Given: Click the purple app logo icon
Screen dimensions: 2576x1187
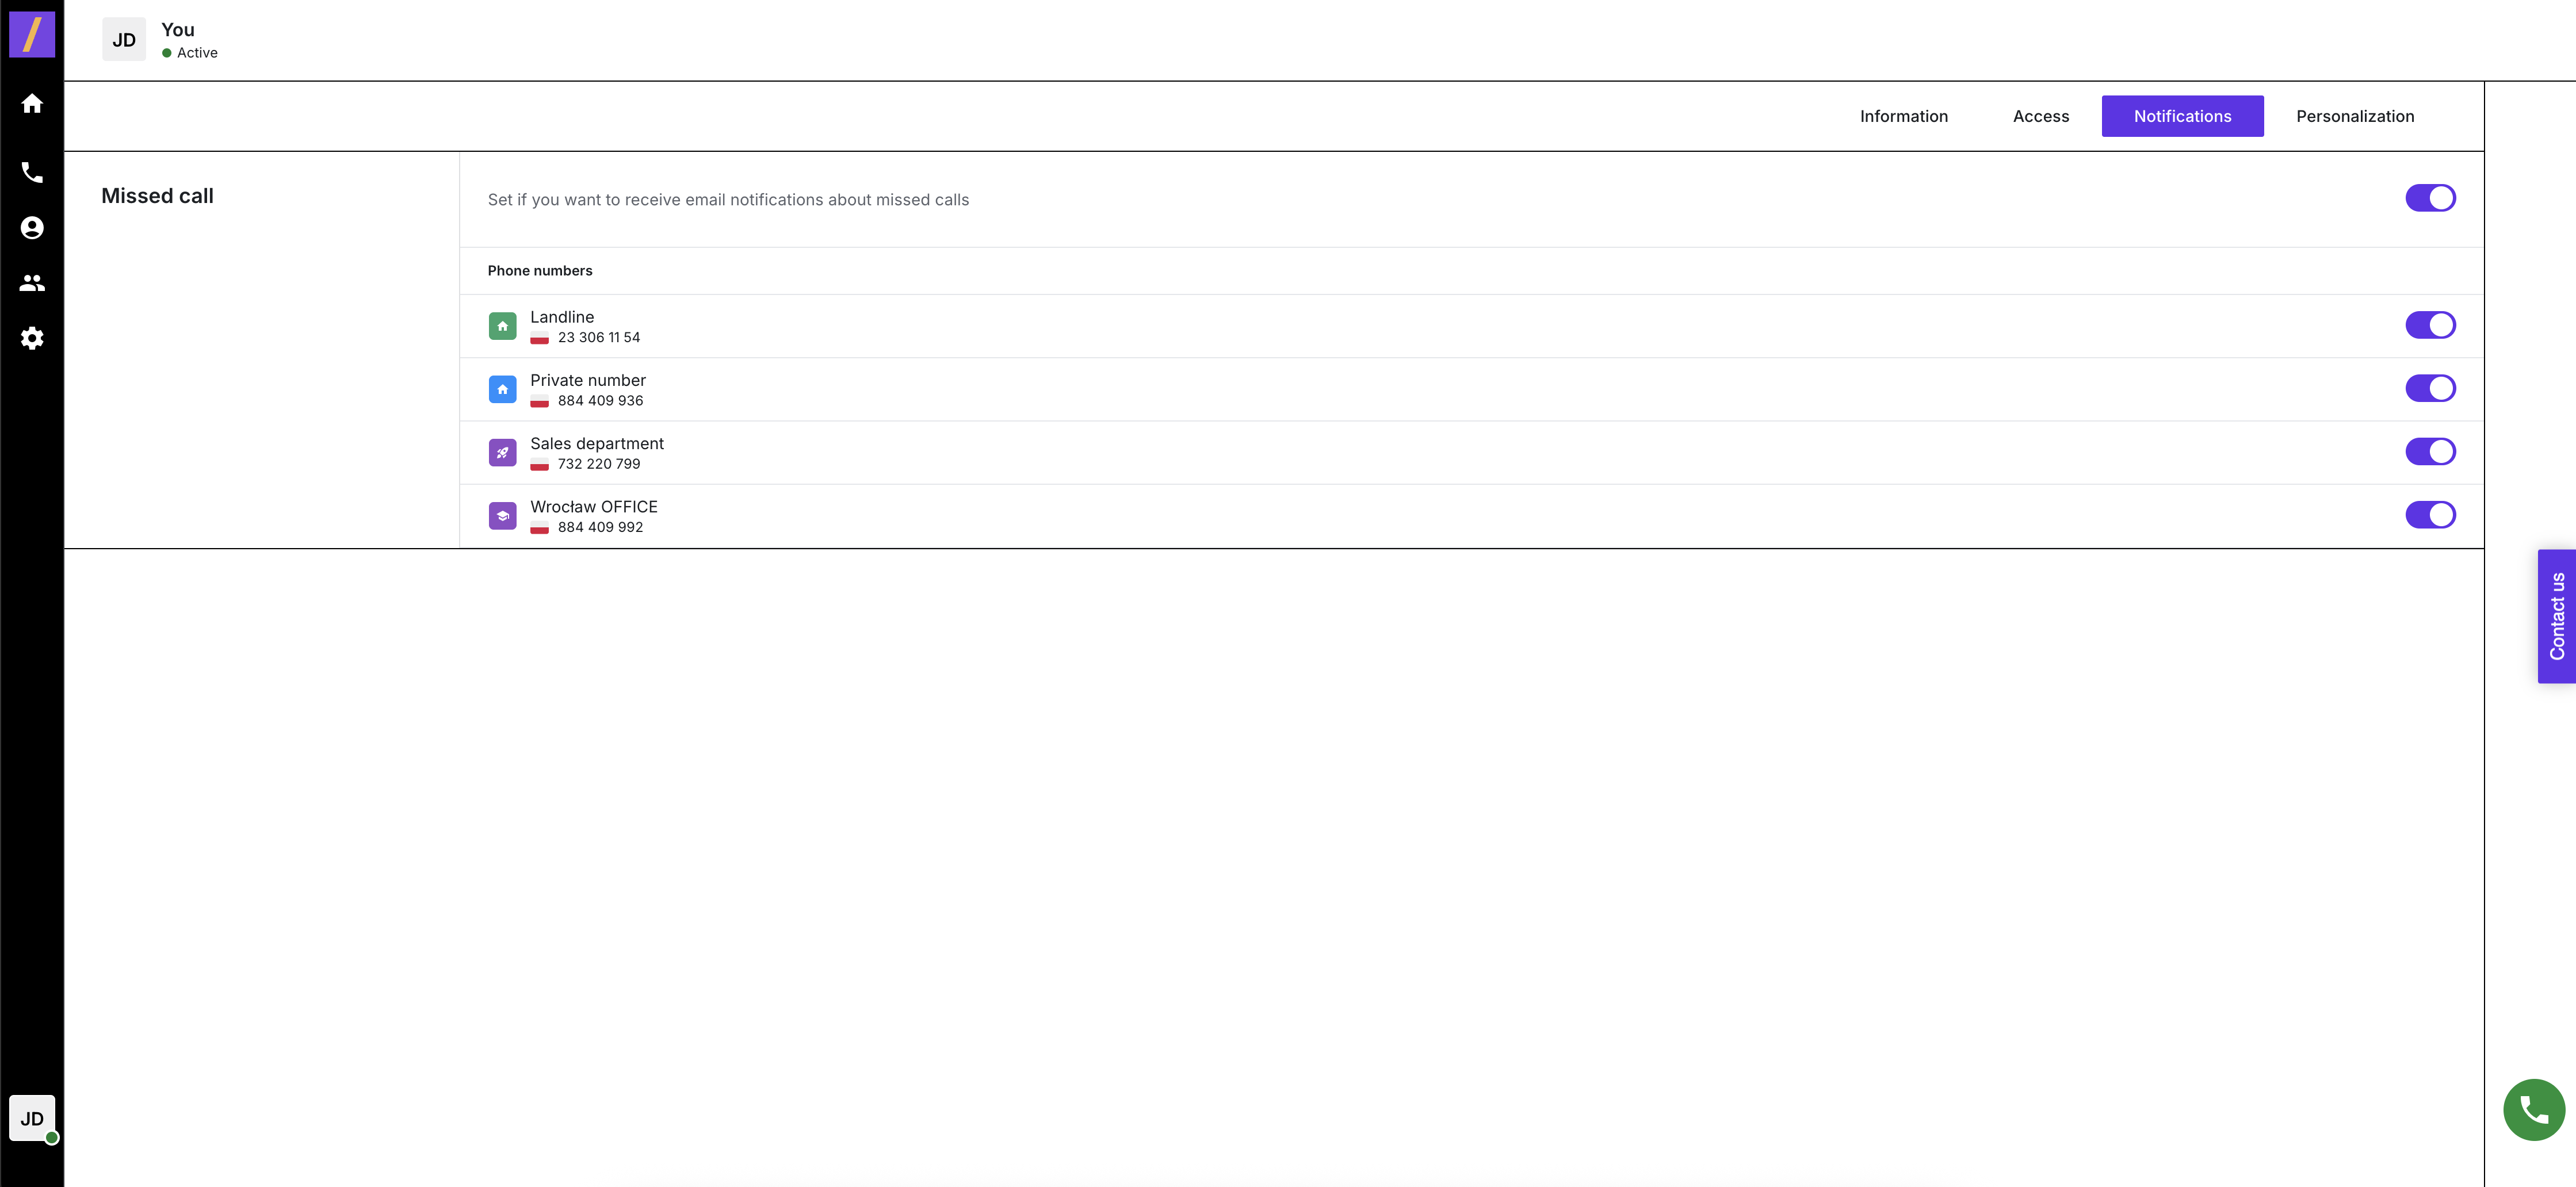Looking at the screenshot, I should pos(32,35).
